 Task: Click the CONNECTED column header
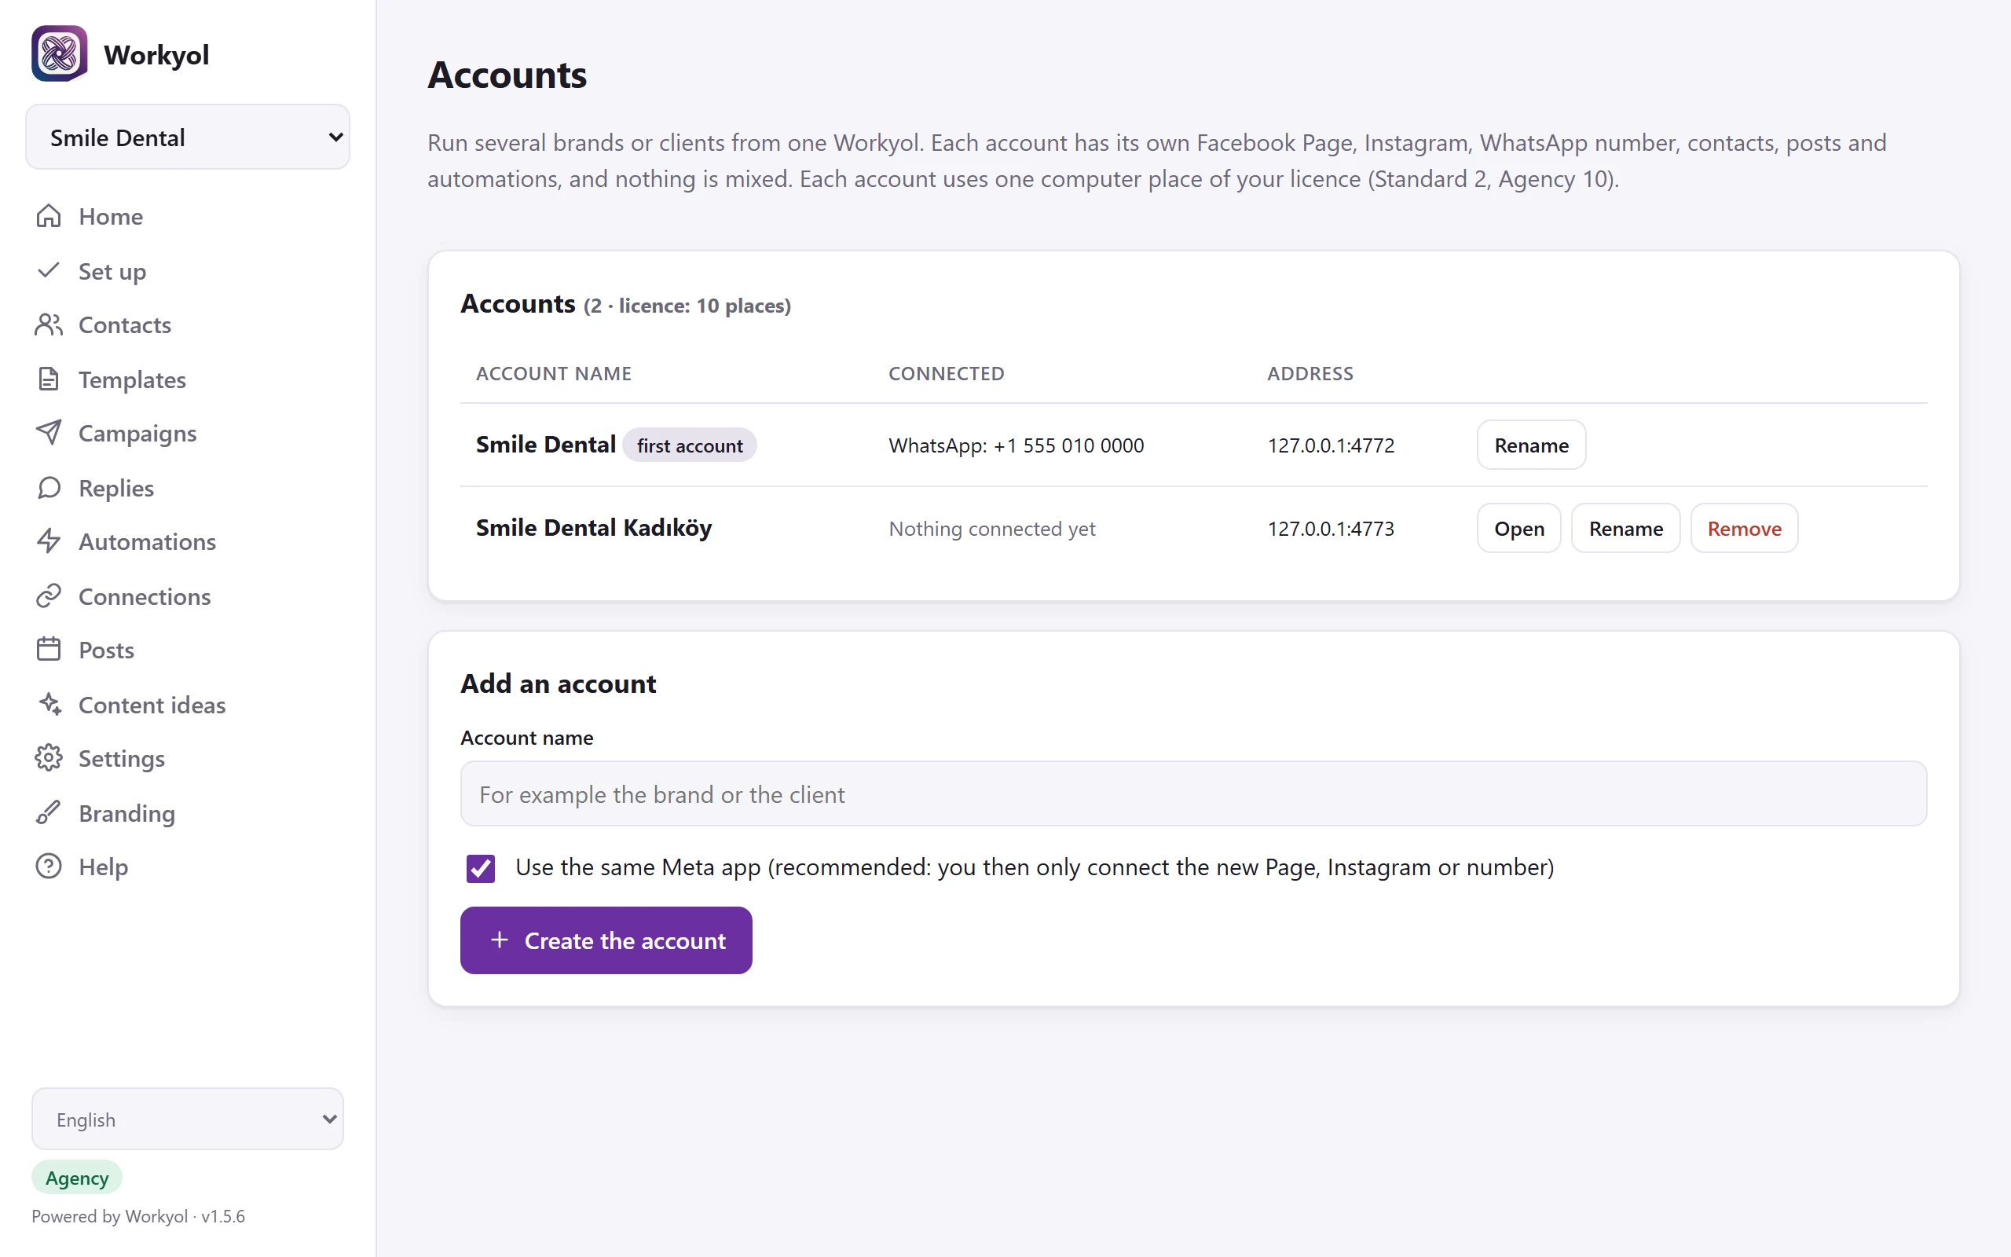(947, 373)
